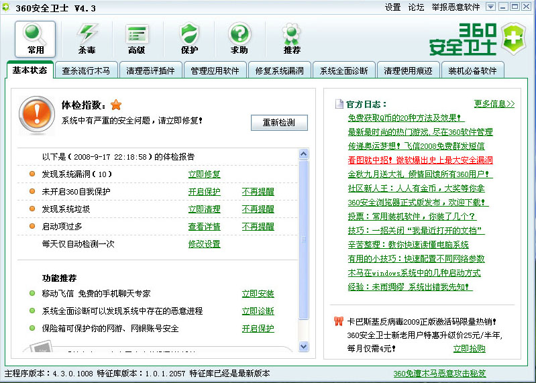Open the 更多信息>> link
536x383 pixels.
(494, 104)
